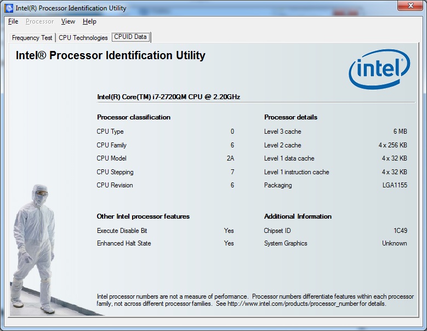The image size is (427, 331).
Task: Close the Processor Identification Utility window
Action: coord(411,5)
